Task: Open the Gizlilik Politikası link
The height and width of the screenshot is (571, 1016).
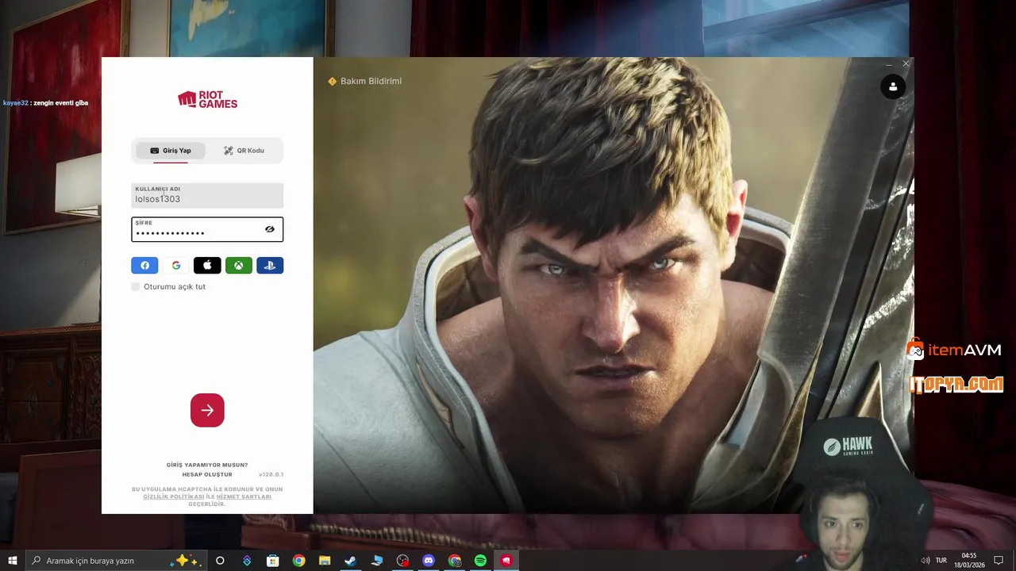Action: pos(174,496)
